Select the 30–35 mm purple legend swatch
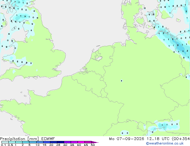The height and width of the screenshot is (146, 190). coord(67,142)
